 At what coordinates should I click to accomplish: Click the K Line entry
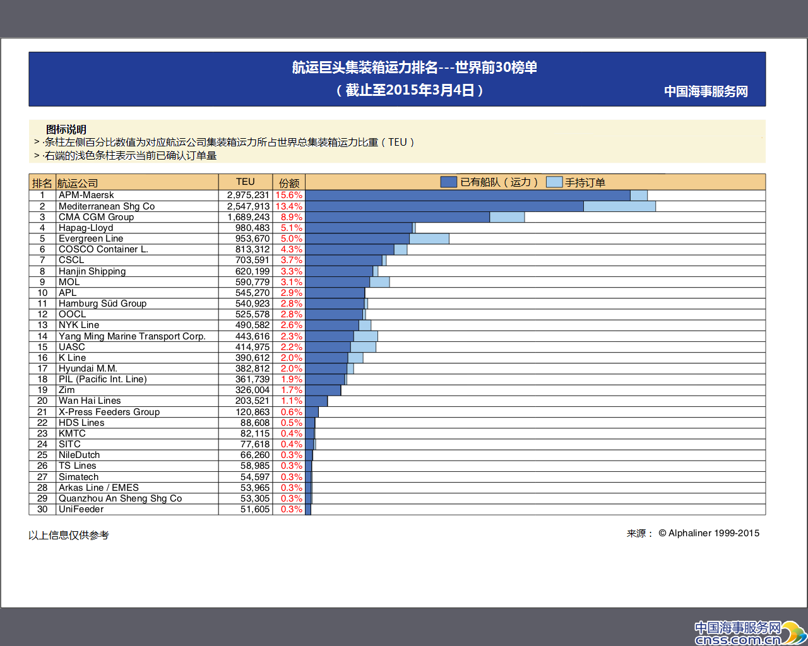pos(72,358)
